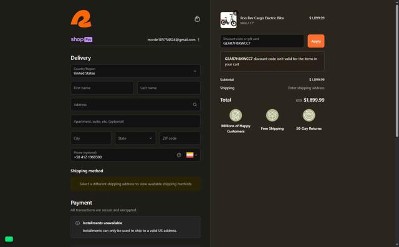Click the Installments unavailable info icon
Screen dimensions: 399x247
tap(77, 223)
